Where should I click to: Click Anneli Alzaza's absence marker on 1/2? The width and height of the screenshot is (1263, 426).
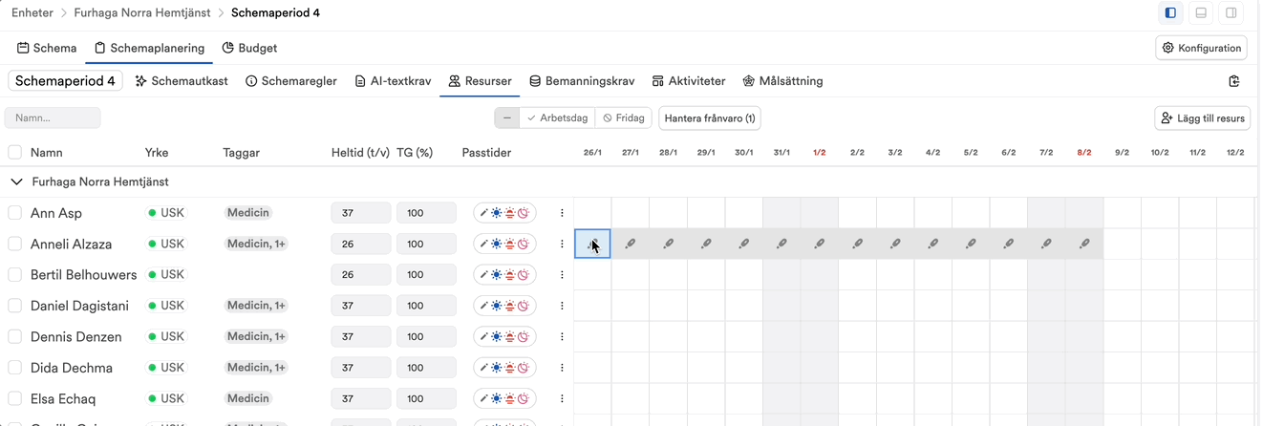point(820,245)
